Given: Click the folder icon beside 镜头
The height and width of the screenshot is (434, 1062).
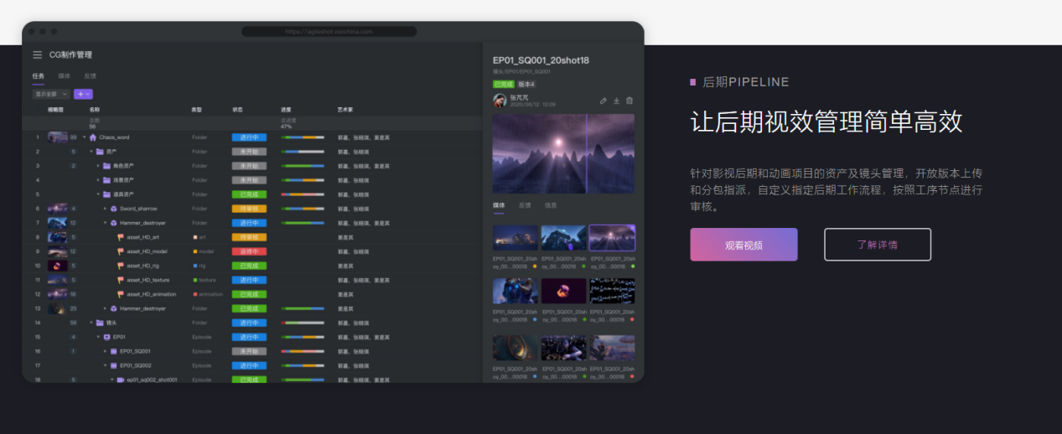Looking at the screenshot, I should click(x=100, y=323).
